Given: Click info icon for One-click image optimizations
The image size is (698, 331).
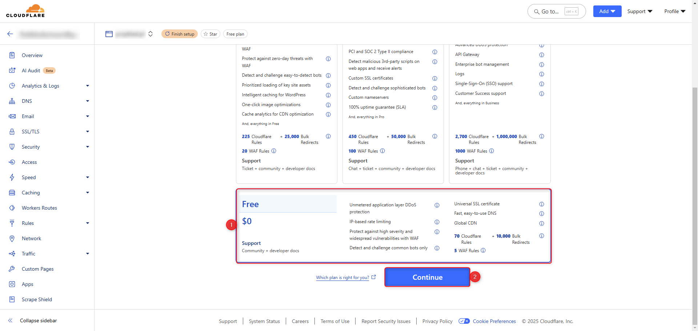Looking at the screenshot, I should (x=328, y=105).
